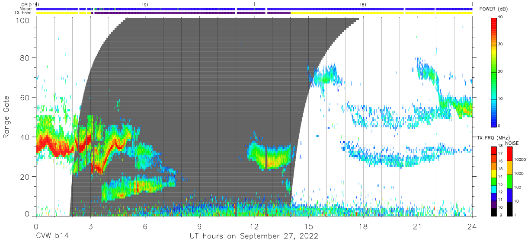
Task: Click x-axis tick label '21'
Action: [x=418, y=227]
